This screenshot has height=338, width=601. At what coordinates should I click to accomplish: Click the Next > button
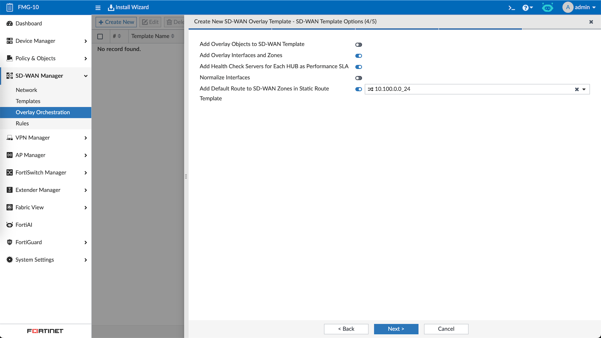click(x=396, y=329)
